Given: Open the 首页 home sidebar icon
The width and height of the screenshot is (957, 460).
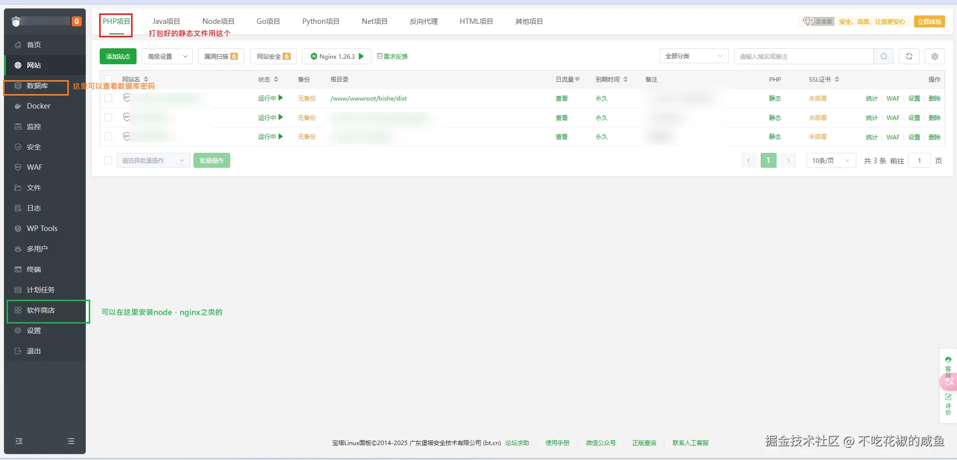Looking at the screenshot, I should click(18, 45).
